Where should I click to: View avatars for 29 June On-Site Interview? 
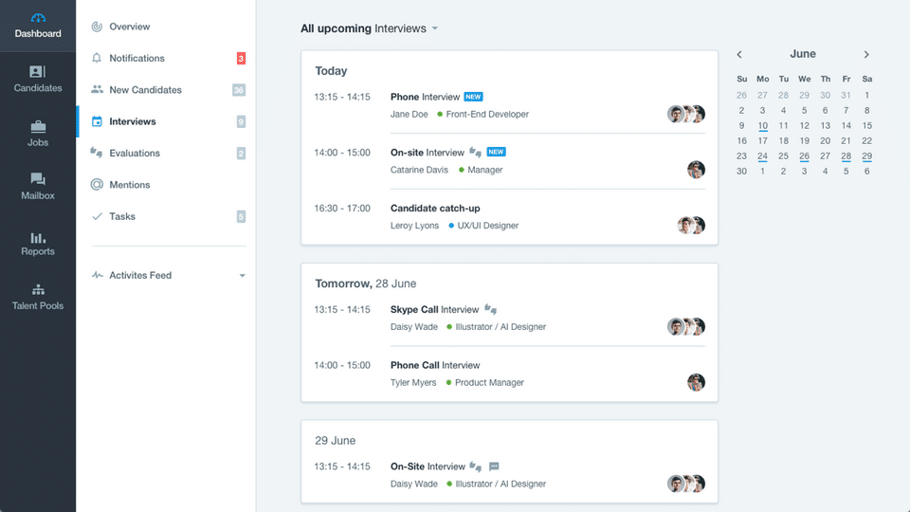[x=686, y=484]
